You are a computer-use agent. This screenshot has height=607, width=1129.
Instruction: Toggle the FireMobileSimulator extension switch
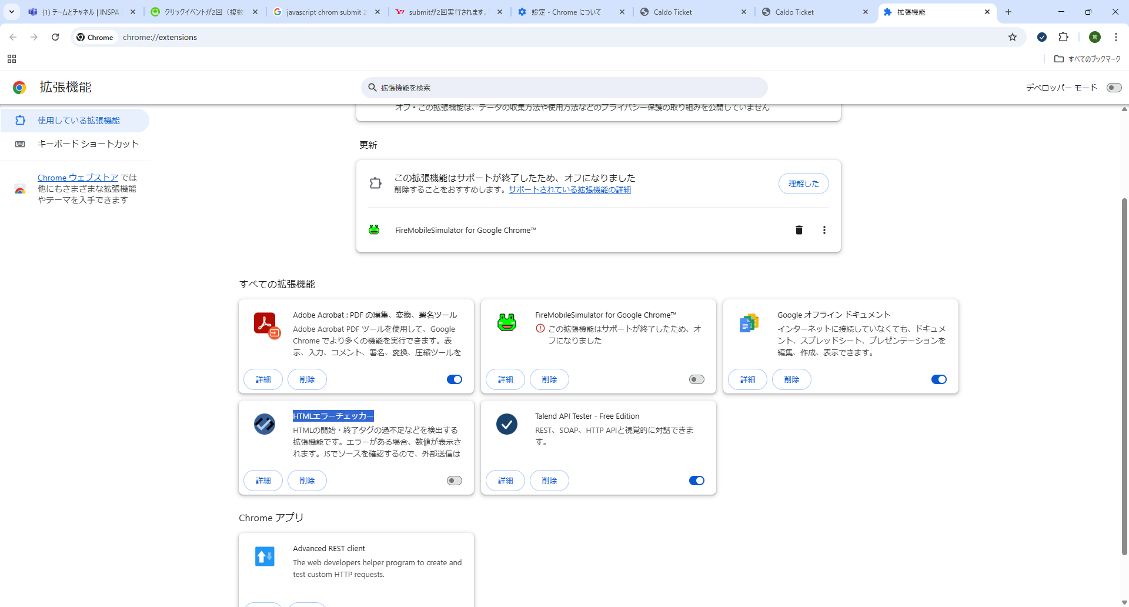[697, 379]
